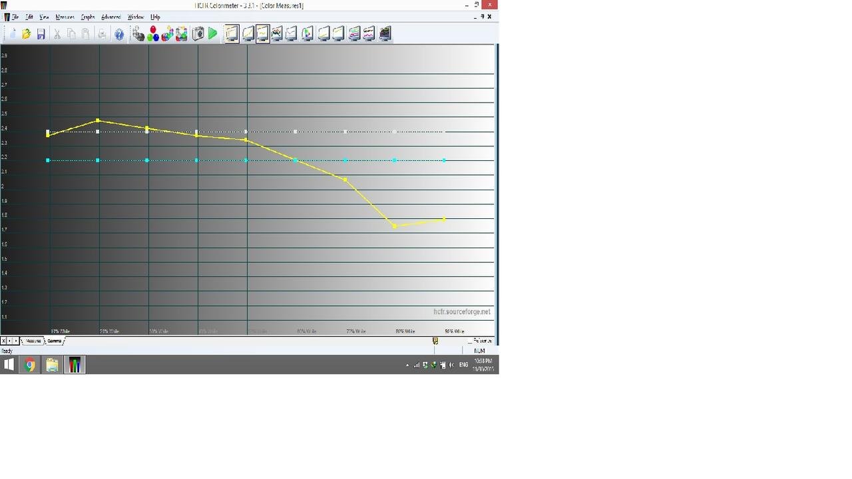Show hidden icons arrow in system tray
Viewport: 852px width, 479px height.
407,365
